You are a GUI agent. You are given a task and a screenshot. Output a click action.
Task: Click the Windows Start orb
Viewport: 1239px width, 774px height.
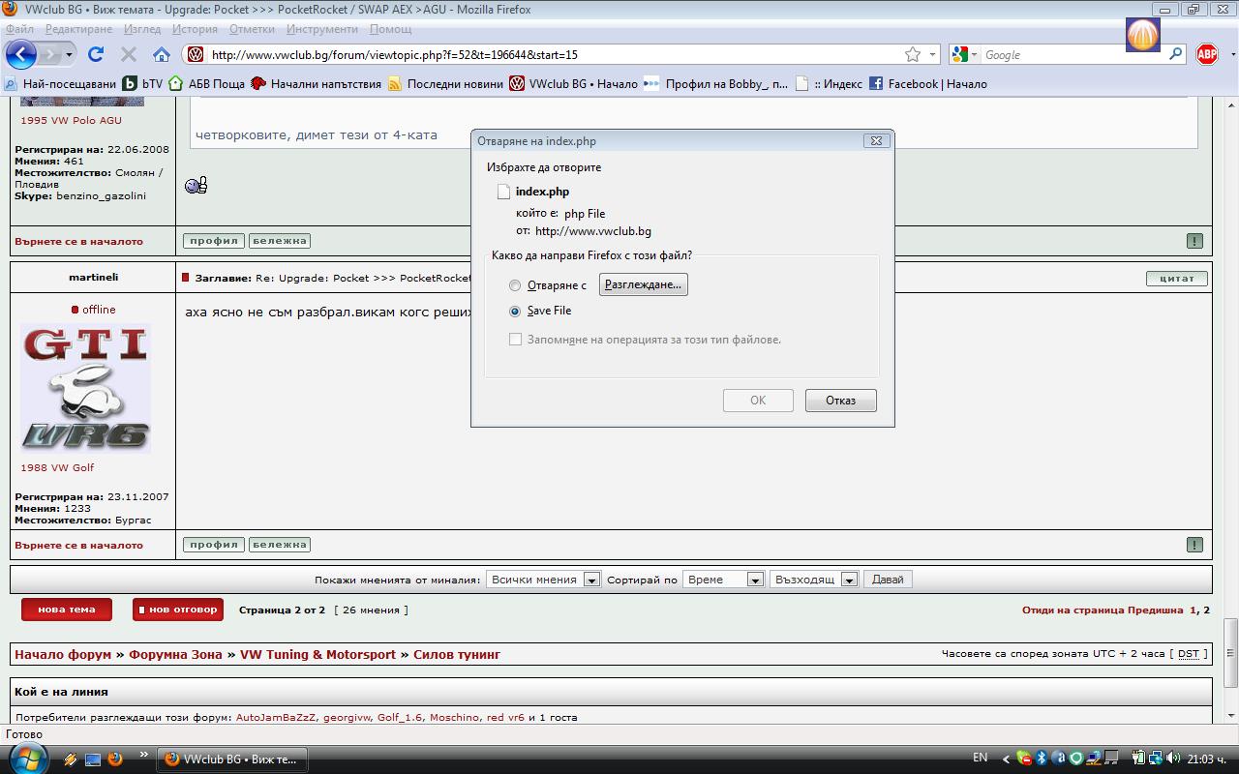tap(26, 759)
